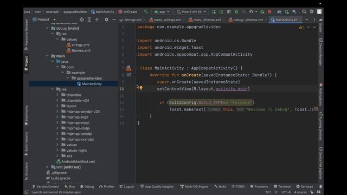Image resolution: width=347 pixels, height=195 pixels.
Task: Open the app run configuration dropdown
Action: point(162,12)
